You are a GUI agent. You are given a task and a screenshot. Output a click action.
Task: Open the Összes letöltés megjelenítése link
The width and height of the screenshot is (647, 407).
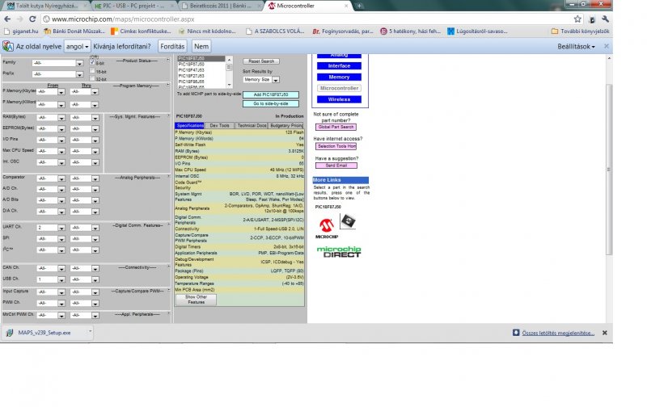click(558, 333)
